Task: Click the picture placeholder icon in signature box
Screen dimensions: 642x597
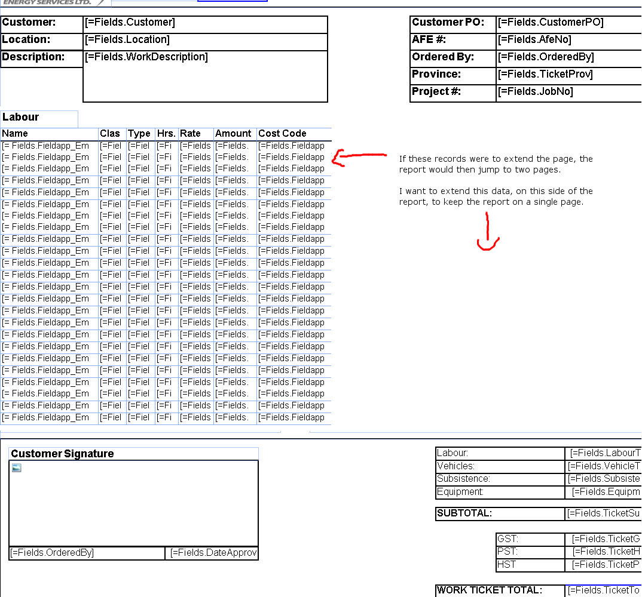Action: coord(16,468)
